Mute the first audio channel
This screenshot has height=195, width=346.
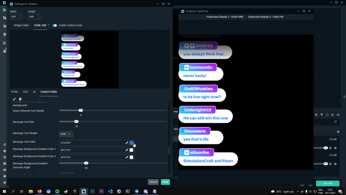click(330, 148)
